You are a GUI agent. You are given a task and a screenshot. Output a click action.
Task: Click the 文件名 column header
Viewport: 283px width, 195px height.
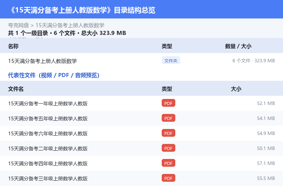tap(16, 89)
